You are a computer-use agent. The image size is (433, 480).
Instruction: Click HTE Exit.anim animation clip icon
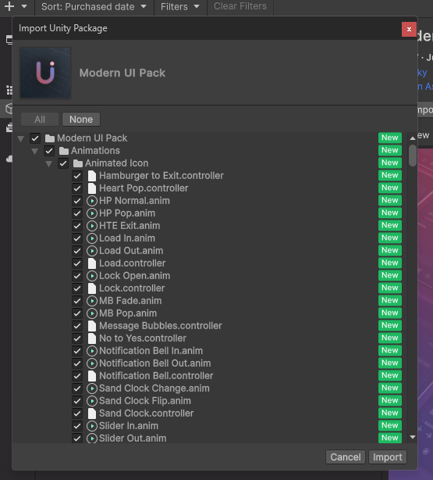[x=92, y=226]
